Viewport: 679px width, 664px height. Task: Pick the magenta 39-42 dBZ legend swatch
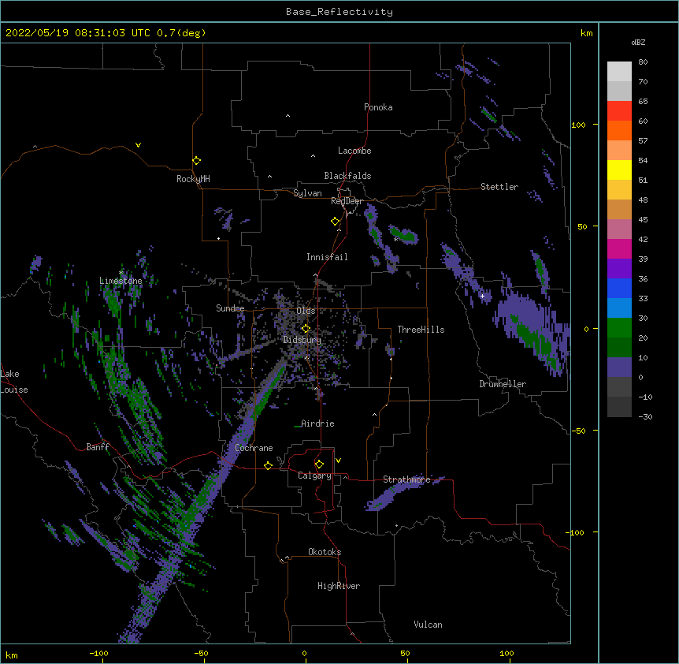click(619, 249)
